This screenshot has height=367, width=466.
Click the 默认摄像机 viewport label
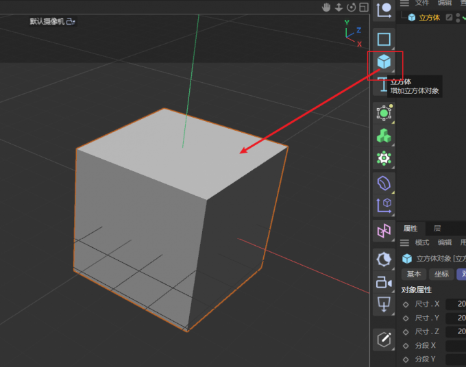point(47,21)
